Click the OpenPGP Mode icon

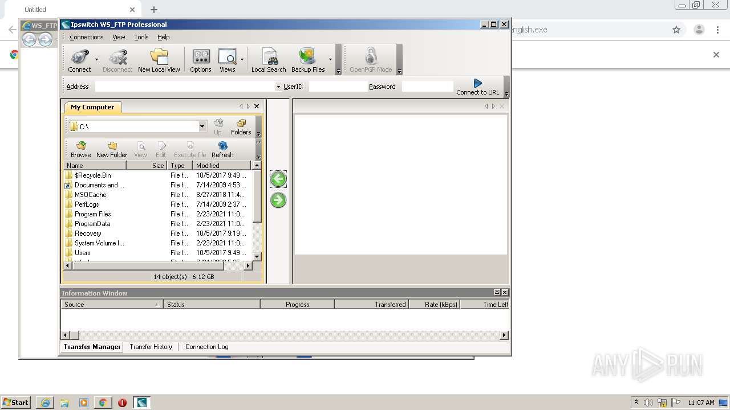tap(371, 60)
